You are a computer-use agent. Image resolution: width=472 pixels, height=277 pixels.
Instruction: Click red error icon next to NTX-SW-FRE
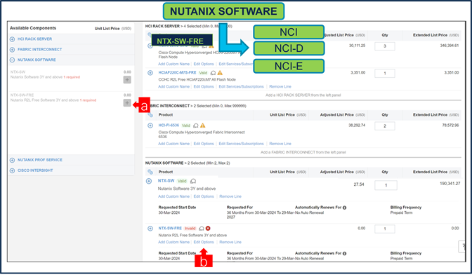coord(208,229)
